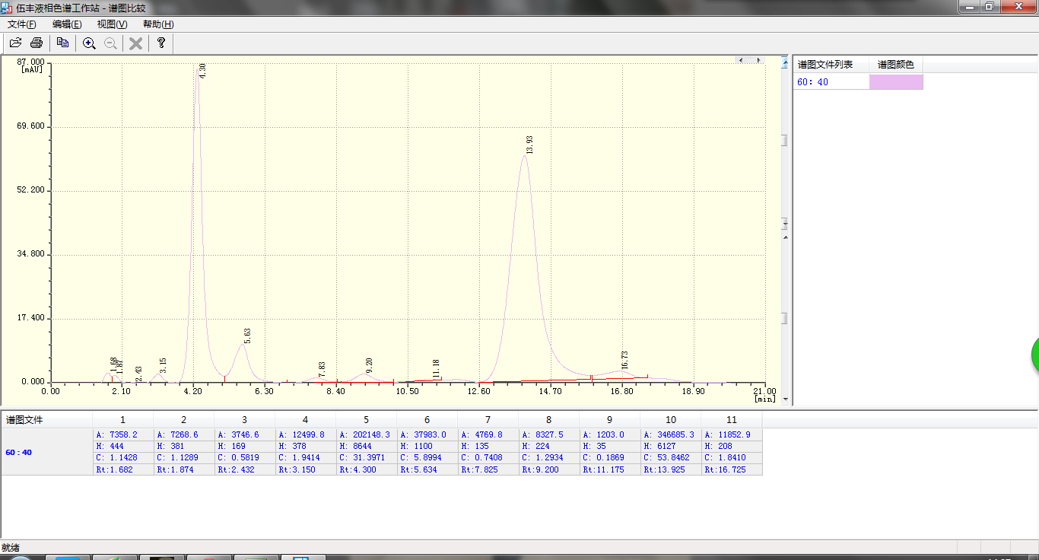The image size is (1039, 560).
Task: Open help via question mark icon
Action: click(x=161, y=43)
